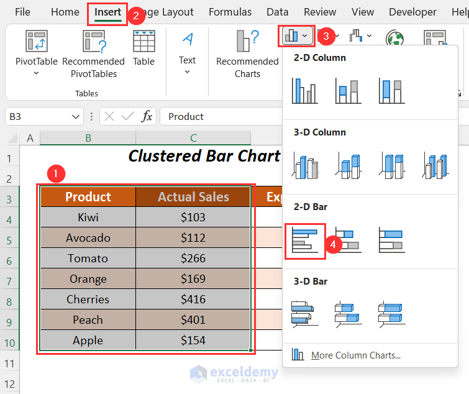Insert a Table from the ribbon
Viewport: 469px width, 394px height.
pos(144,48)
